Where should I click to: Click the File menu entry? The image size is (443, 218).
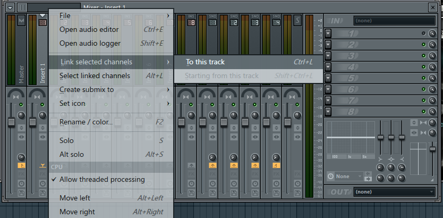pos(65,15)
